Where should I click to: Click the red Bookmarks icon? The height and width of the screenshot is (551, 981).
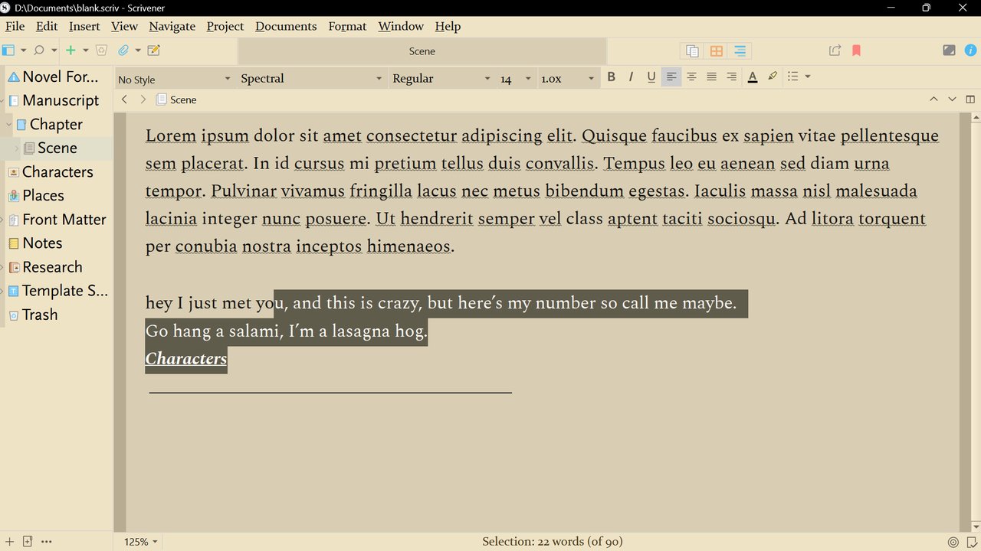click(857, 51)
